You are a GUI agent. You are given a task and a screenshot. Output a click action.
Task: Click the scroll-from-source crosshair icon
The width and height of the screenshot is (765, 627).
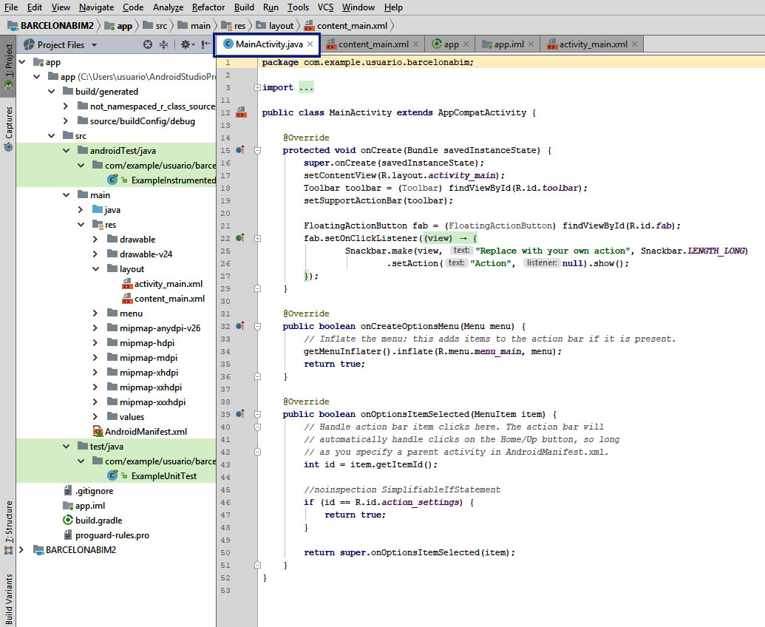point(147,45)
